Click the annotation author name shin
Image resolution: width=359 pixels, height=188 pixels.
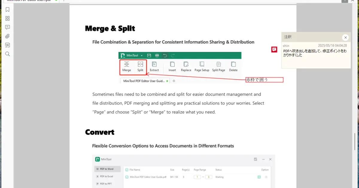[286, 46]
